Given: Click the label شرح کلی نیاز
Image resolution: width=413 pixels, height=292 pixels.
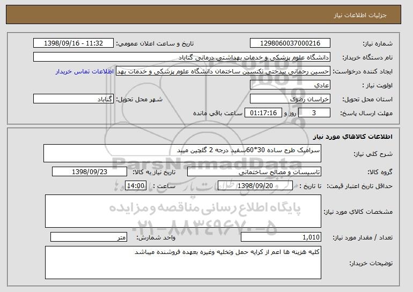Looking at the screenshot, I should [x=373, y=154].
